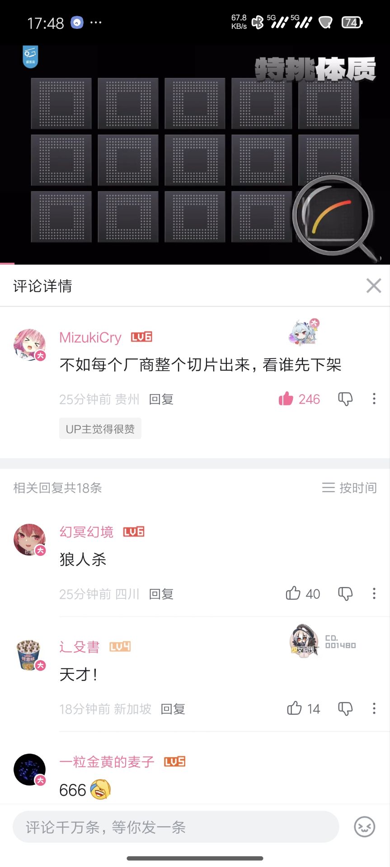This screenshot has height=867, width=390.
Task: Dislike MizukiCry's main comment
Action: pos(345,399)
